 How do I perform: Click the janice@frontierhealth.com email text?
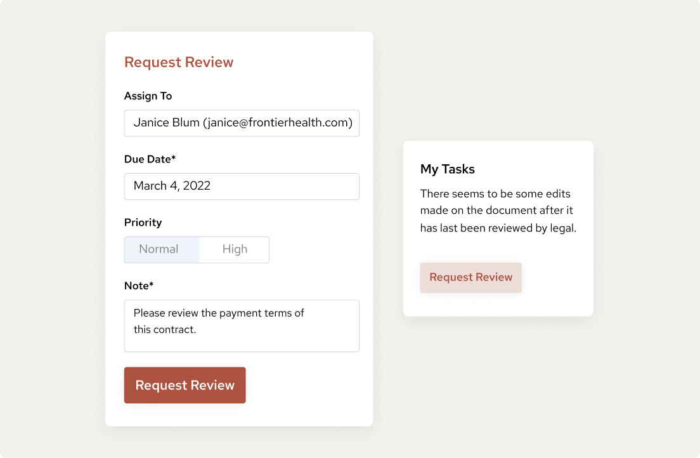(x=278, y=123)
